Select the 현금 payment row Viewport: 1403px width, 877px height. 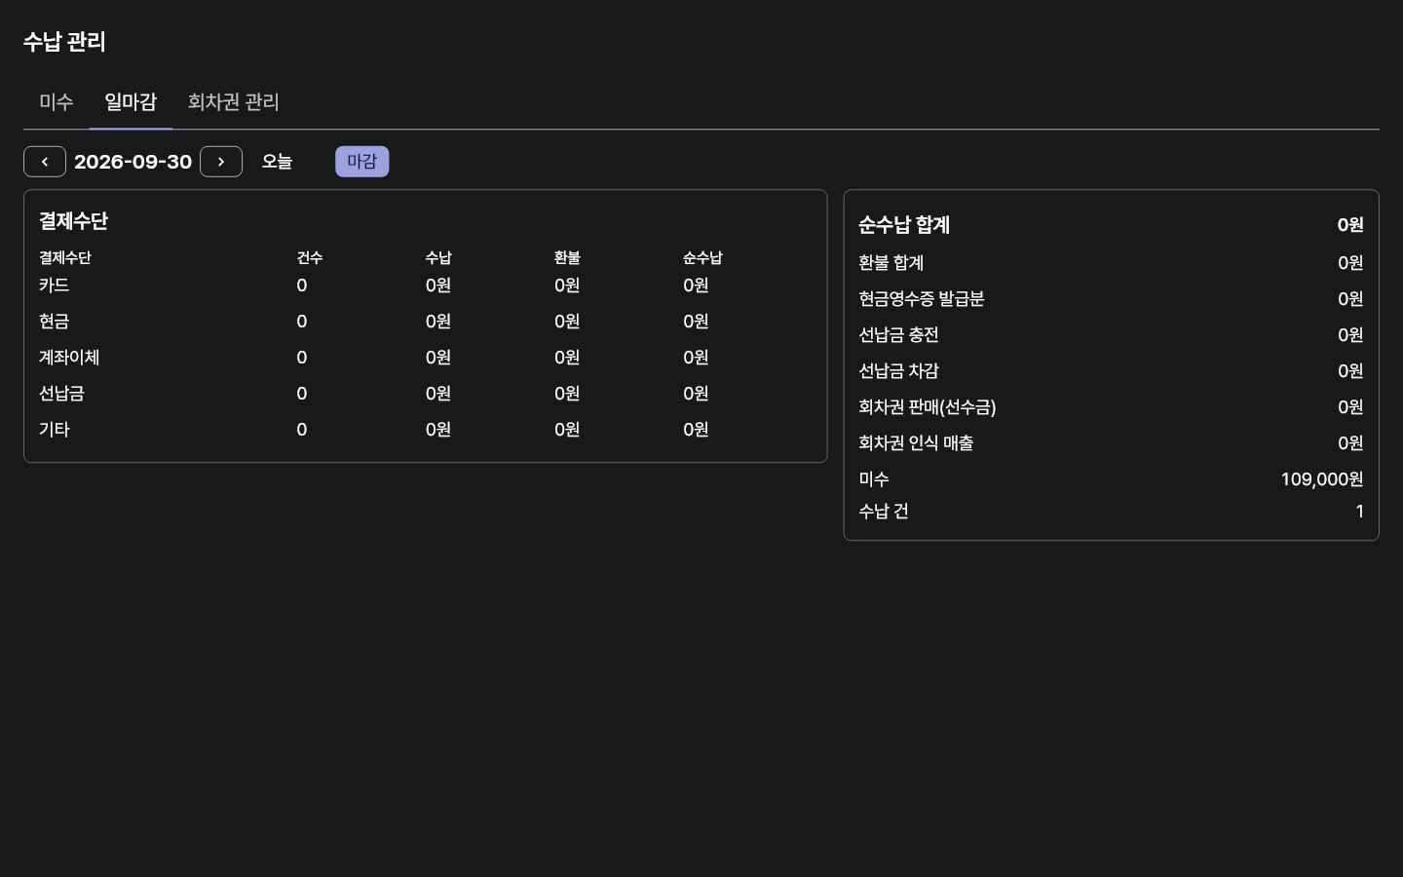coord(425,322)
